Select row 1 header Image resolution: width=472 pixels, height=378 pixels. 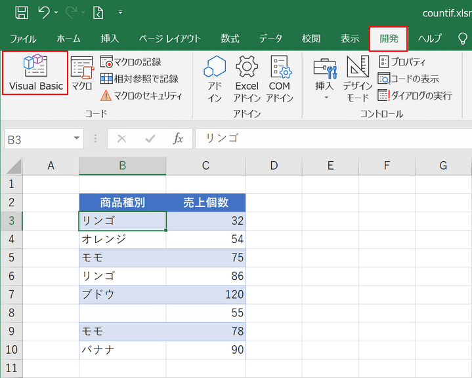[x=11, y=184]
